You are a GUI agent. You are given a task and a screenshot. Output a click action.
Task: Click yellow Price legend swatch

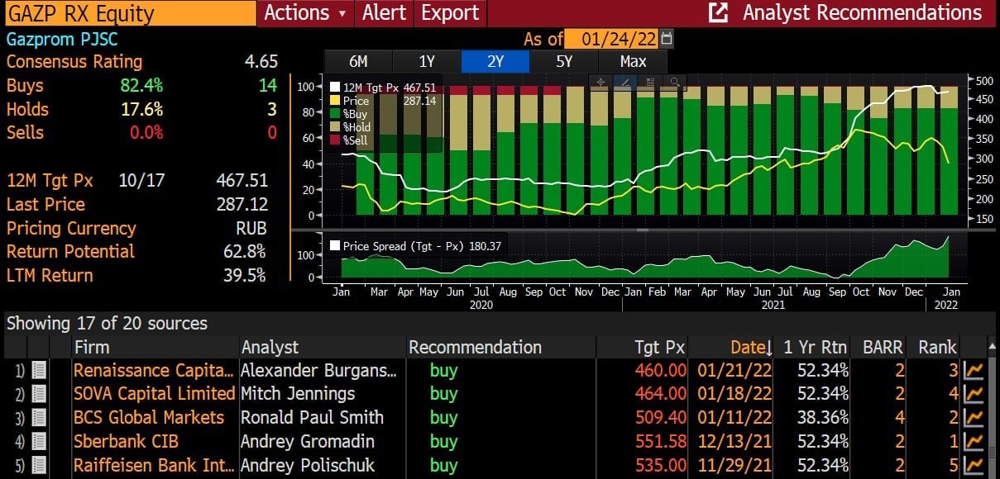click(x=335, y=100)
